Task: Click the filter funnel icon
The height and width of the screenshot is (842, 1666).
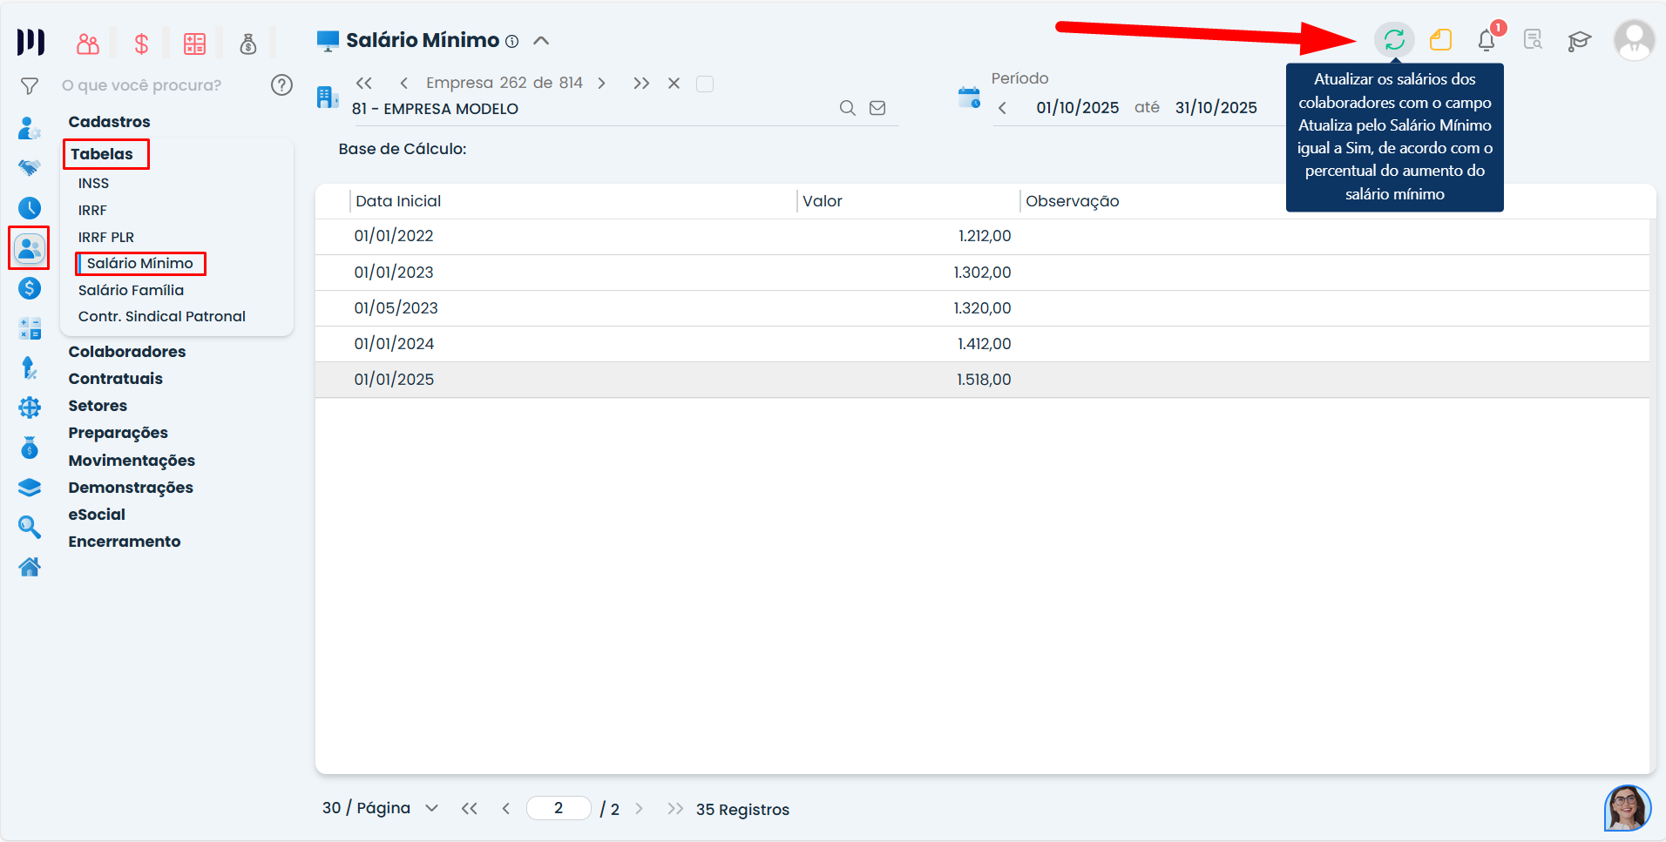Action: 30,86
